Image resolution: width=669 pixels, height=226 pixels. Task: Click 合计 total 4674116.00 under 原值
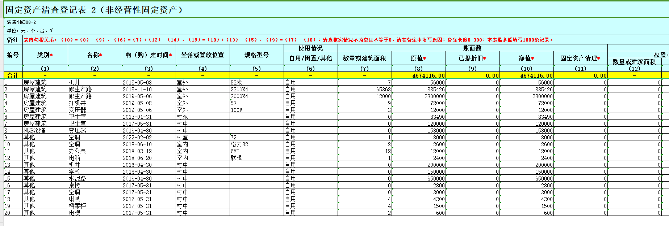click(x=419, y=75)
